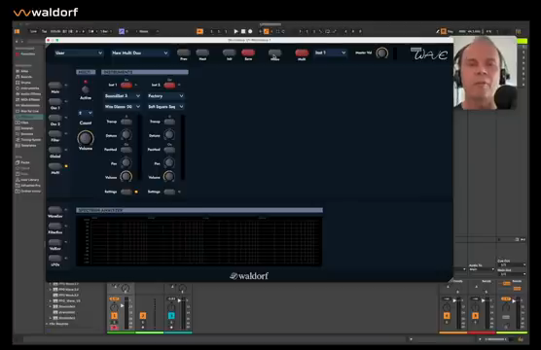Click the Prev preset button
This screenshot has width=541, height=350.
tap(184, 52)
